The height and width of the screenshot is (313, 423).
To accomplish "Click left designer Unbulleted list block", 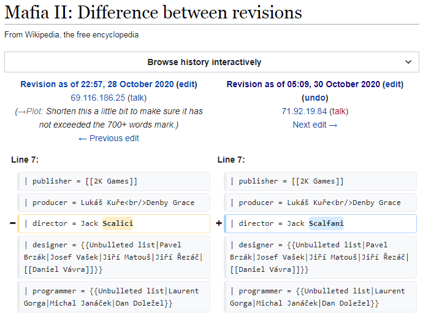I will click(x=113, y=257).
